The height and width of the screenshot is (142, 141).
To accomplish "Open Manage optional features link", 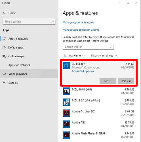I will pos(78,22).
